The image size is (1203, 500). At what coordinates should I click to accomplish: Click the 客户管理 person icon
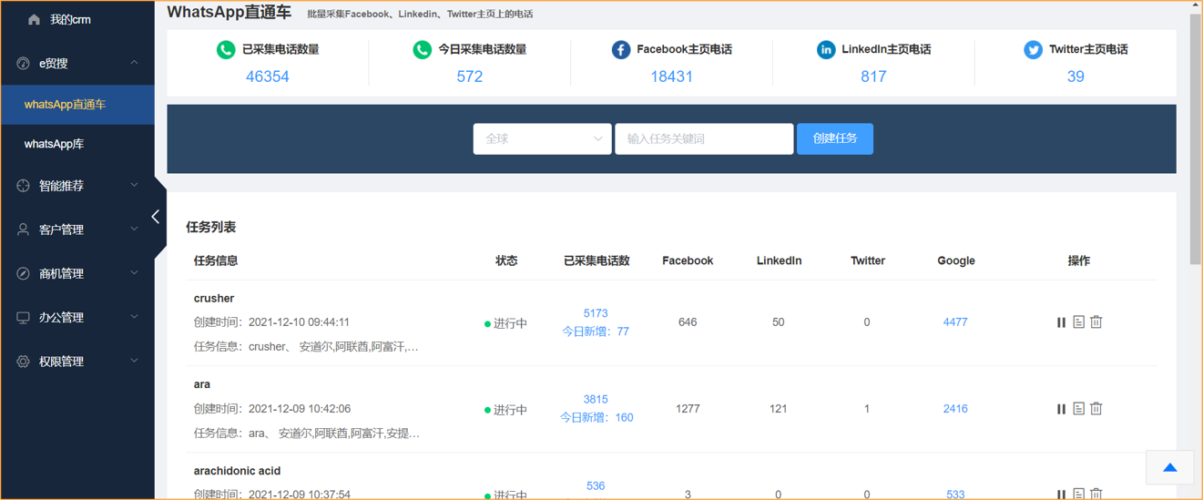point(24,230)
